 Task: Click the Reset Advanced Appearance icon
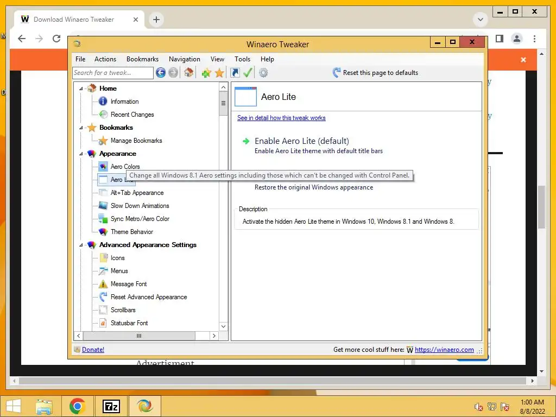pyautogui.click(x=103, y=297)
